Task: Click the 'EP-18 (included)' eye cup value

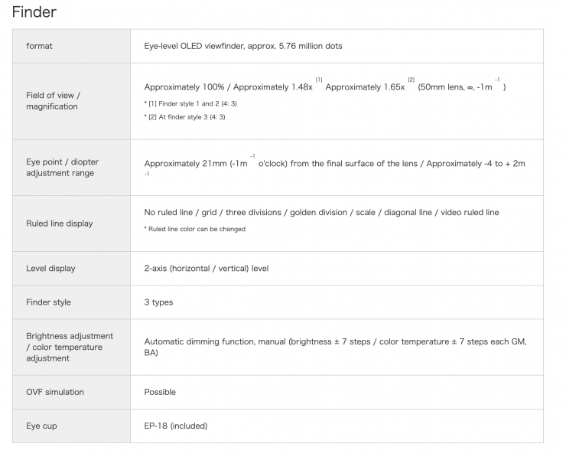Action: (176, 426)
